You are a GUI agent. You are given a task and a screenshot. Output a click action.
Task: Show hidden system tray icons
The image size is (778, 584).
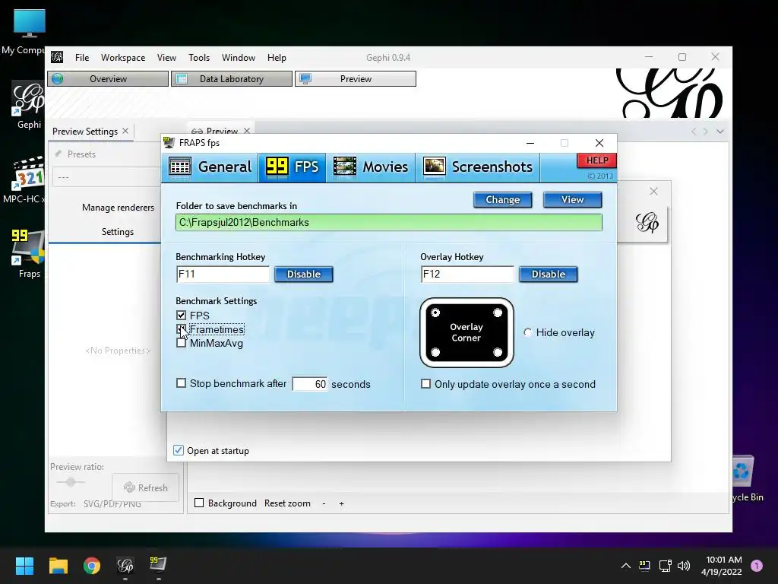(x=626, y=566)
